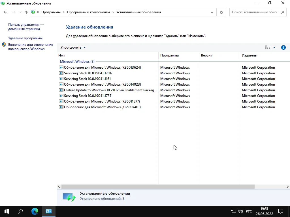Viewport: 290px width, 217px height.
Task: Go up one level with the up arrow
Action: click(26, 12)
